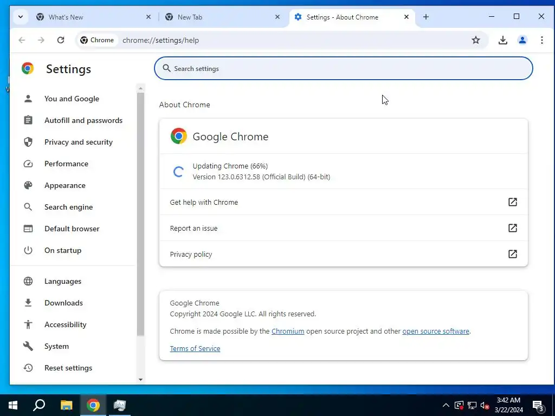Click the clipboard icon beside Autofill

point(28,120)
